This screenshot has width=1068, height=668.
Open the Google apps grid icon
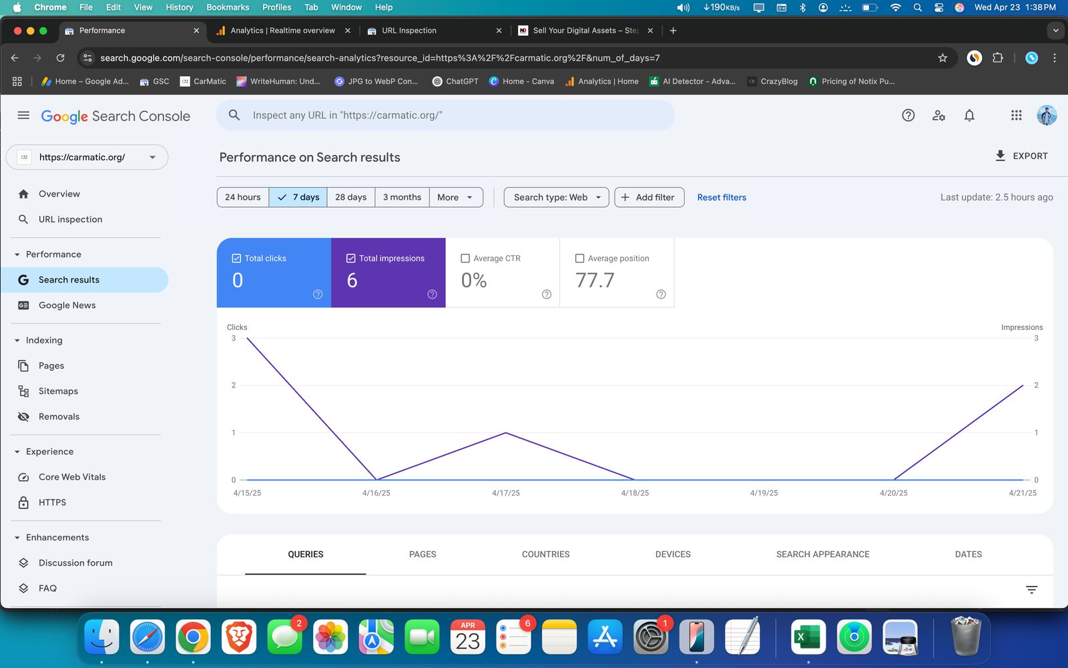coord(1016,116)
